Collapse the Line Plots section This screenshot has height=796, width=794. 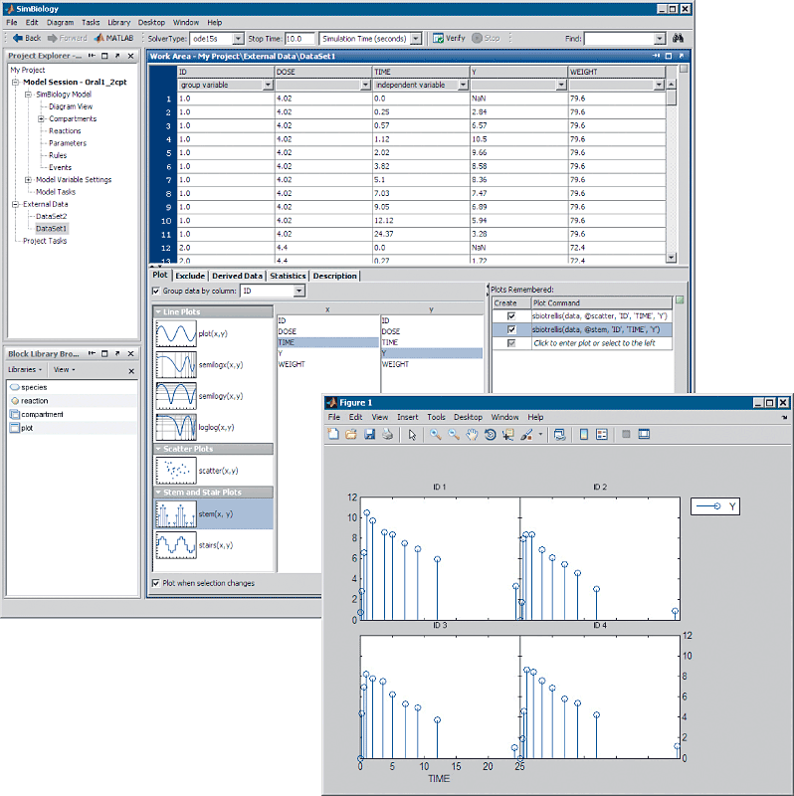158,311
